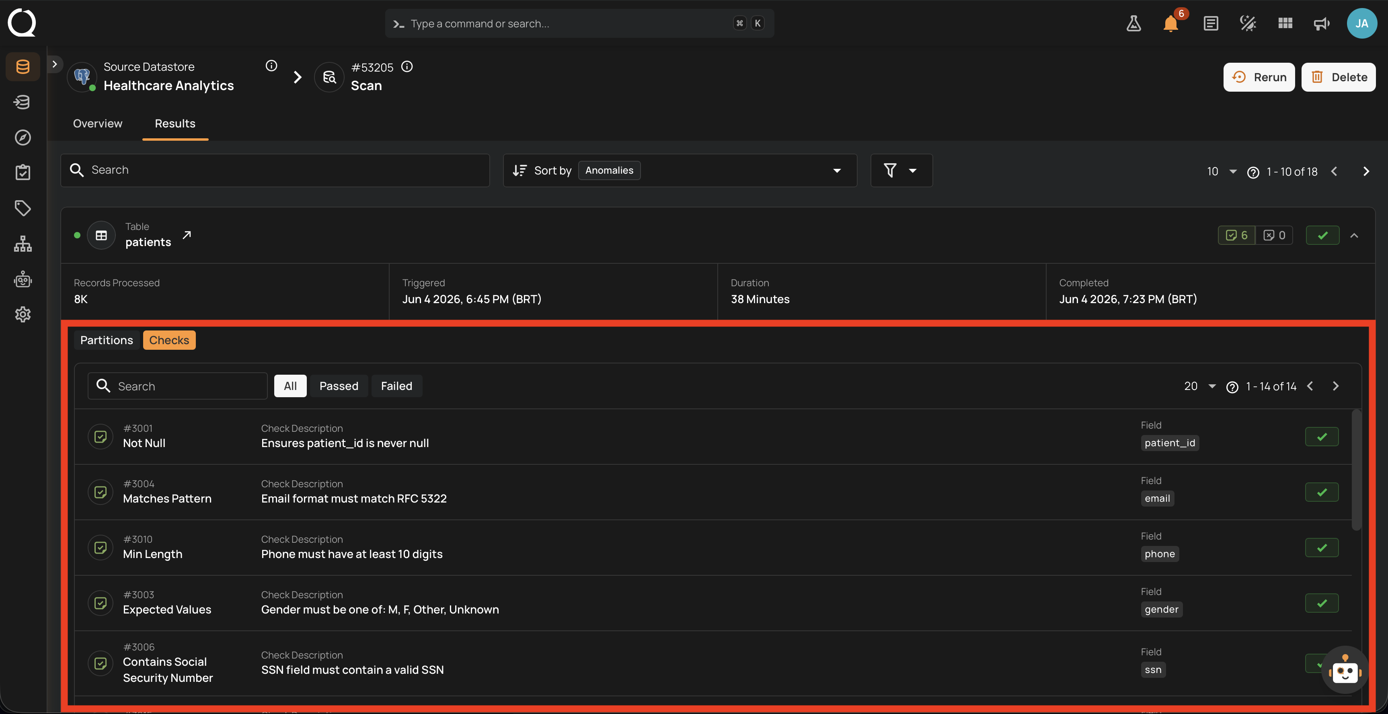Open the Source Datastores sidebar icon
The width and height of the screenshot is (1388, 714).
point(23,67)
